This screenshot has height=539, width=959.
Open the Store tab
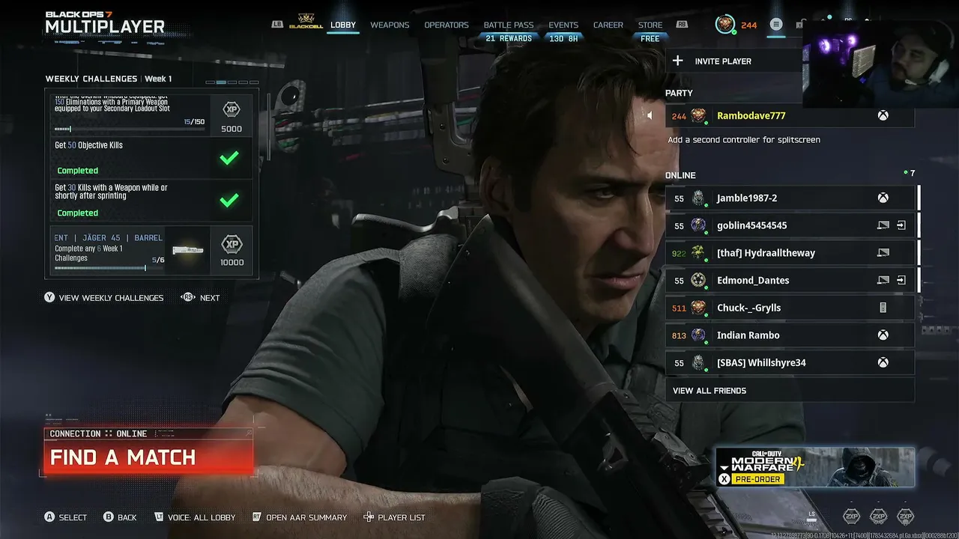coord(650,25)
